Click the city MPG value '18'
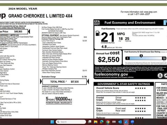167x125 pixels. click(121, 39)
